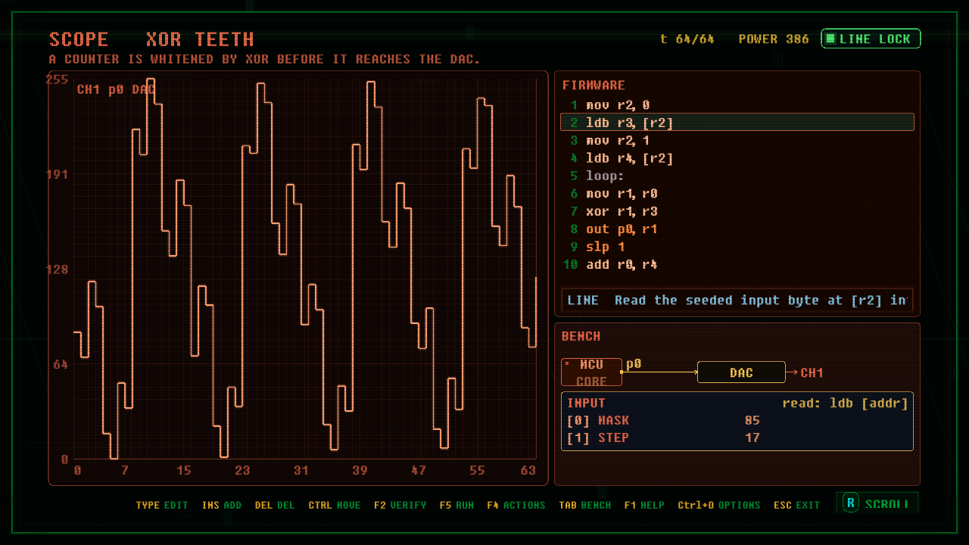Image resolution: width=969 pixels, height=545 pixels.
Task: Select firmware line 3 mov r2, 1
Action: (737, 141)
